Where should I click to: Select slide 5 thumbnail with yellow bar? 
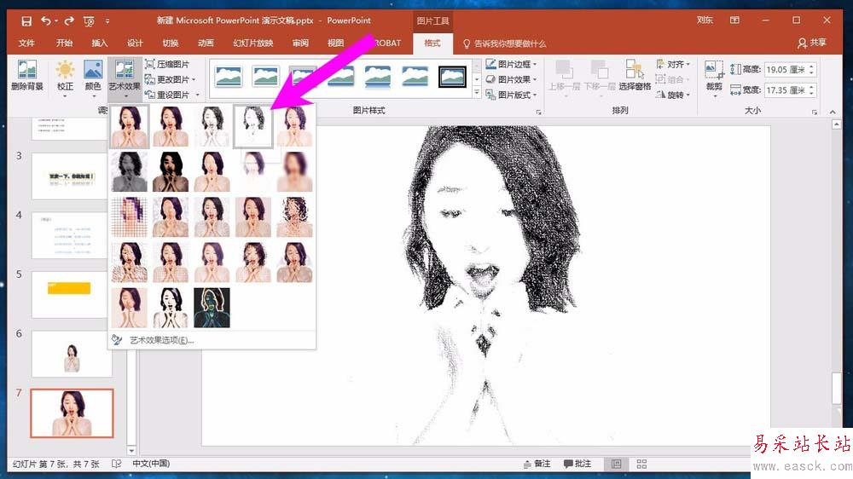tap(70, 294)
